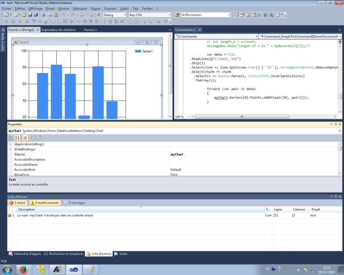Open the Sortie output tab
Viewport: 344px width, 275px height.
121,254
